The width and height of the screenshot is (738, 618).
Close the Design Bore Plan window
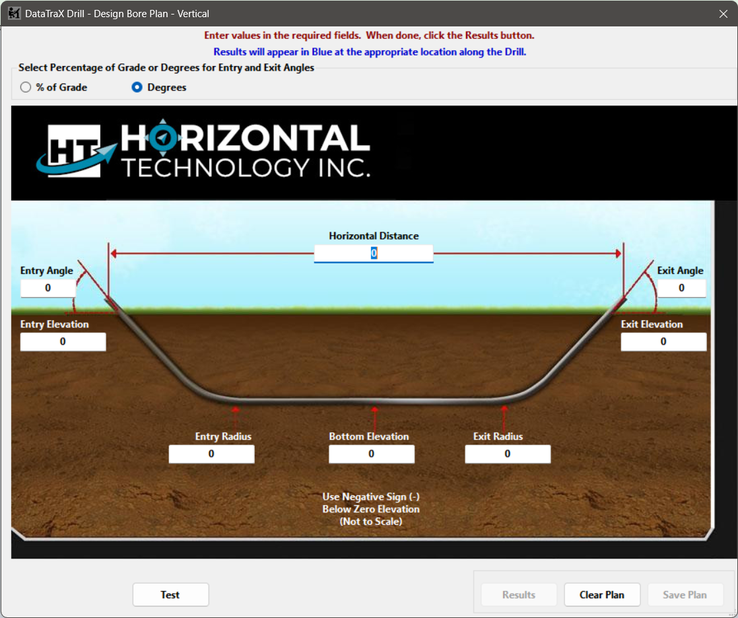coord(723,13)
